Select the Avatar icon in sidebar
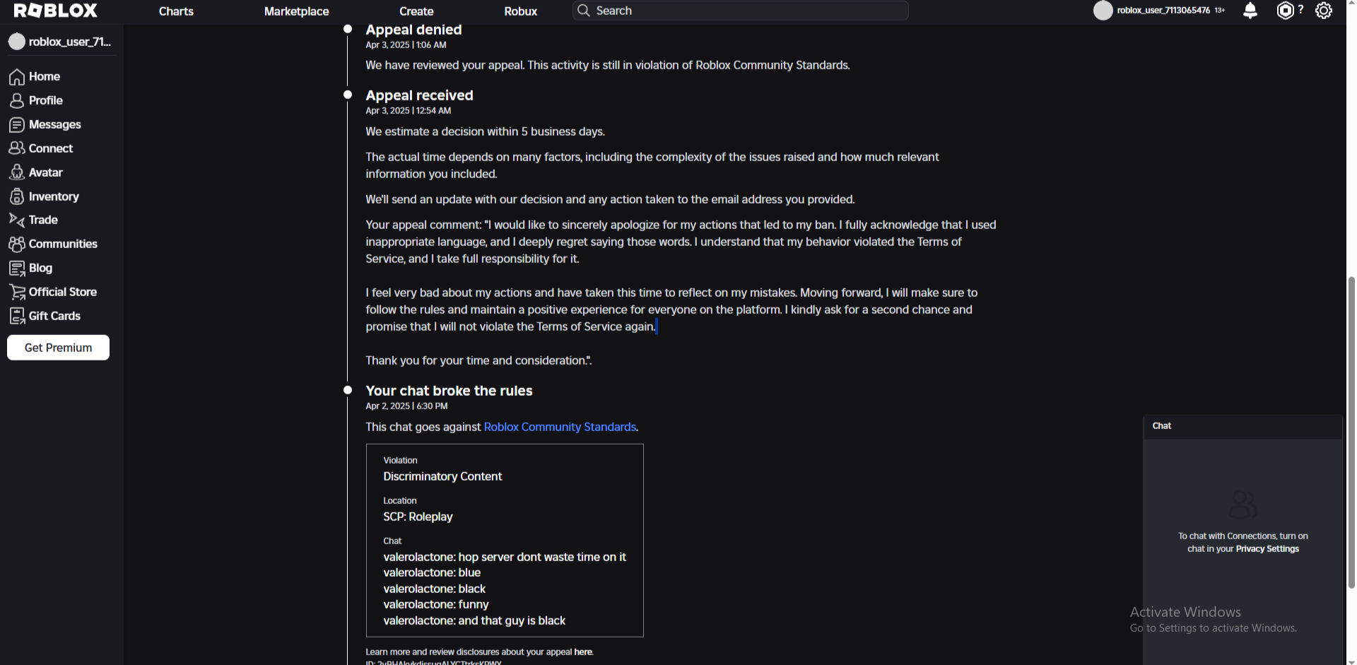1357x665 pixels. click(17, 172)
